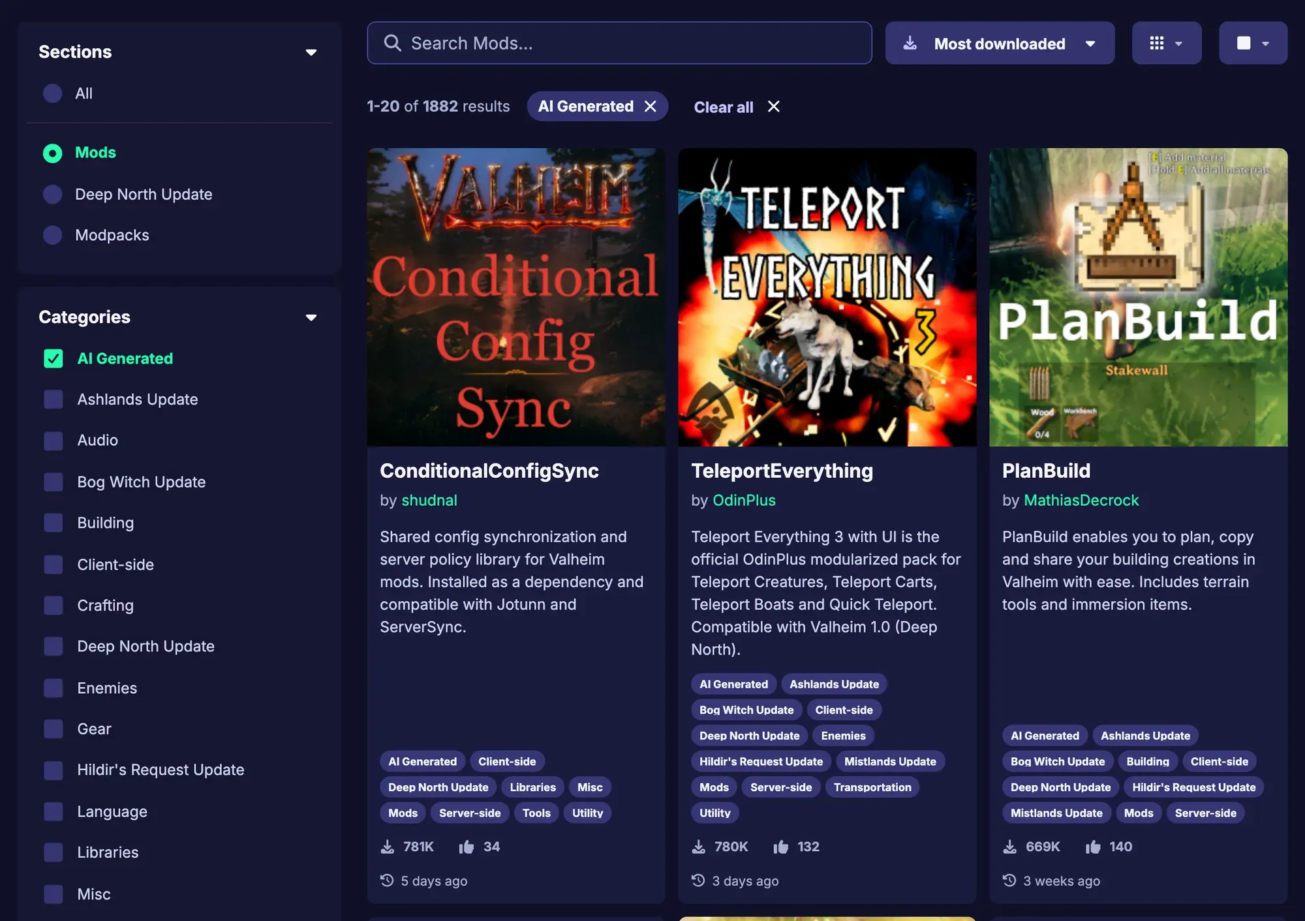Check the Bog Witch Update category
This screenshot has height=921, width=1305.
pos(54,482)
